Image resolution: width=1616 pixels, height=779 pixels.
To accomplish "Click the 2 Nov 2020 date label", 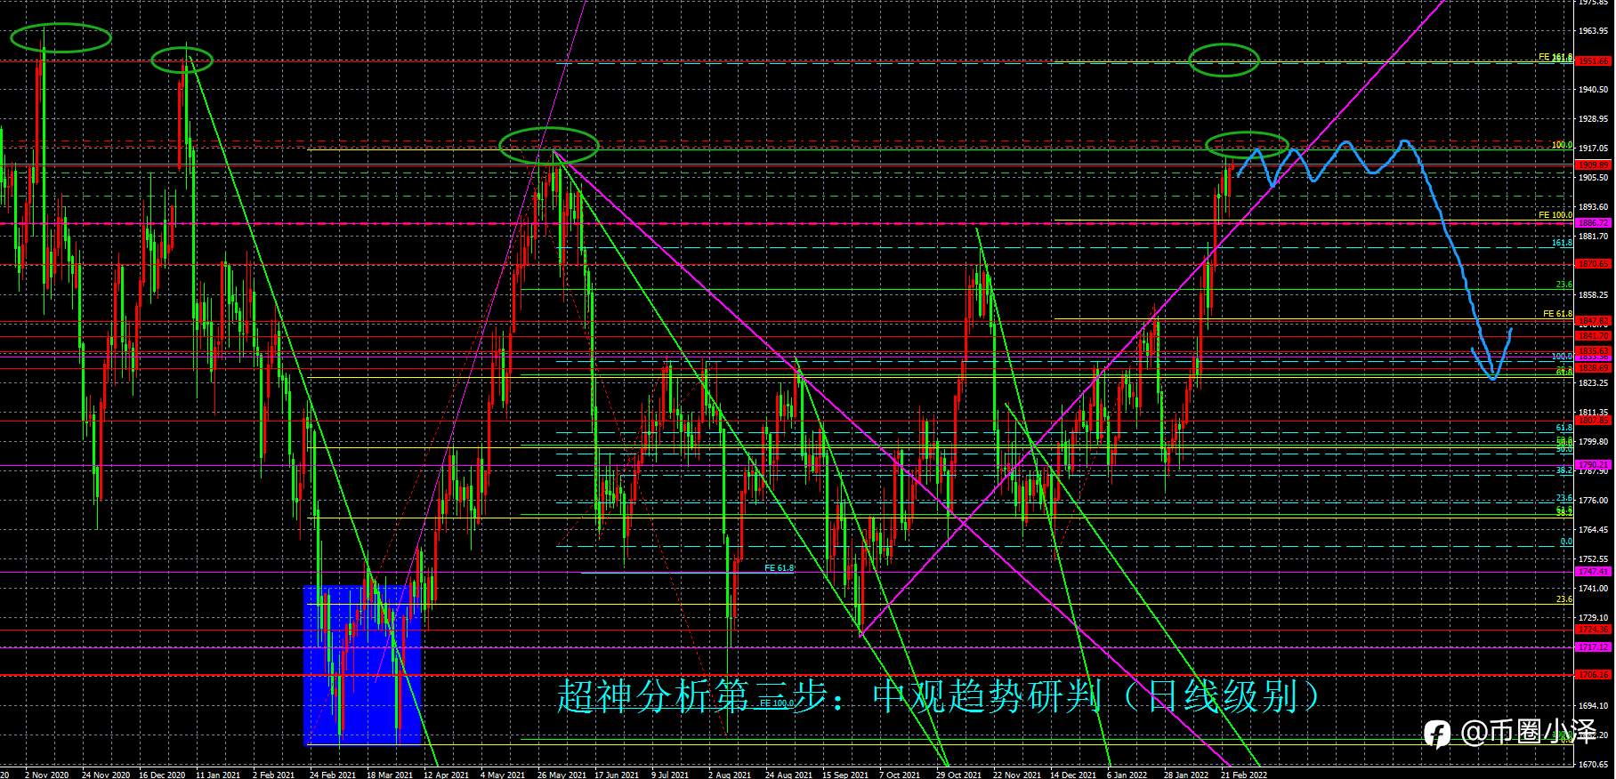I will tap(47, 775).
